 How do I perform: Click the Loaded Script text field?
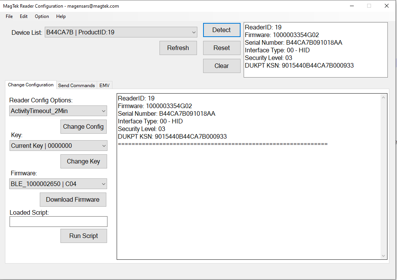58,222
